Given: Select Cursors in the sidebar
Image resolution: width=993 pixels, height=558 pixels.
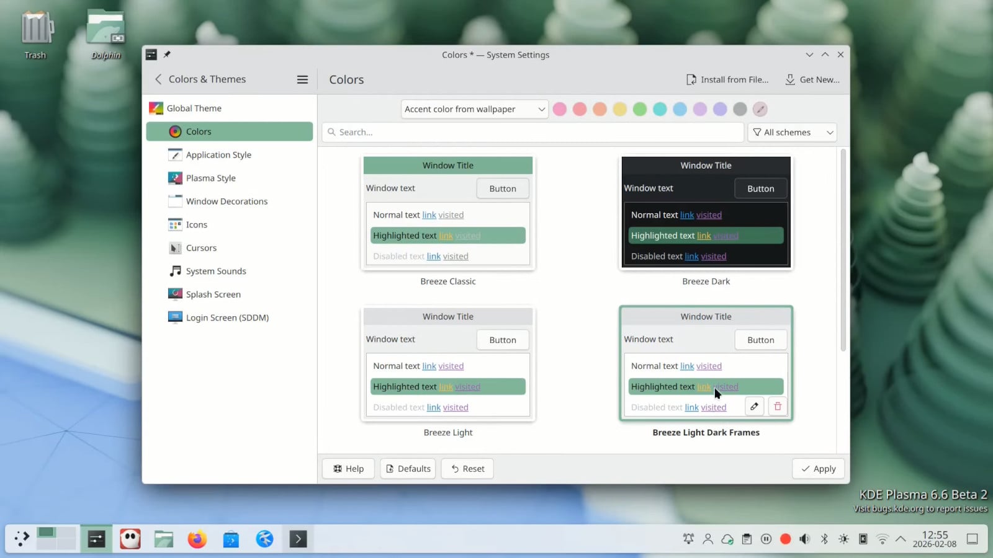Looking at the screenshot, I should (x=200, y=247).
